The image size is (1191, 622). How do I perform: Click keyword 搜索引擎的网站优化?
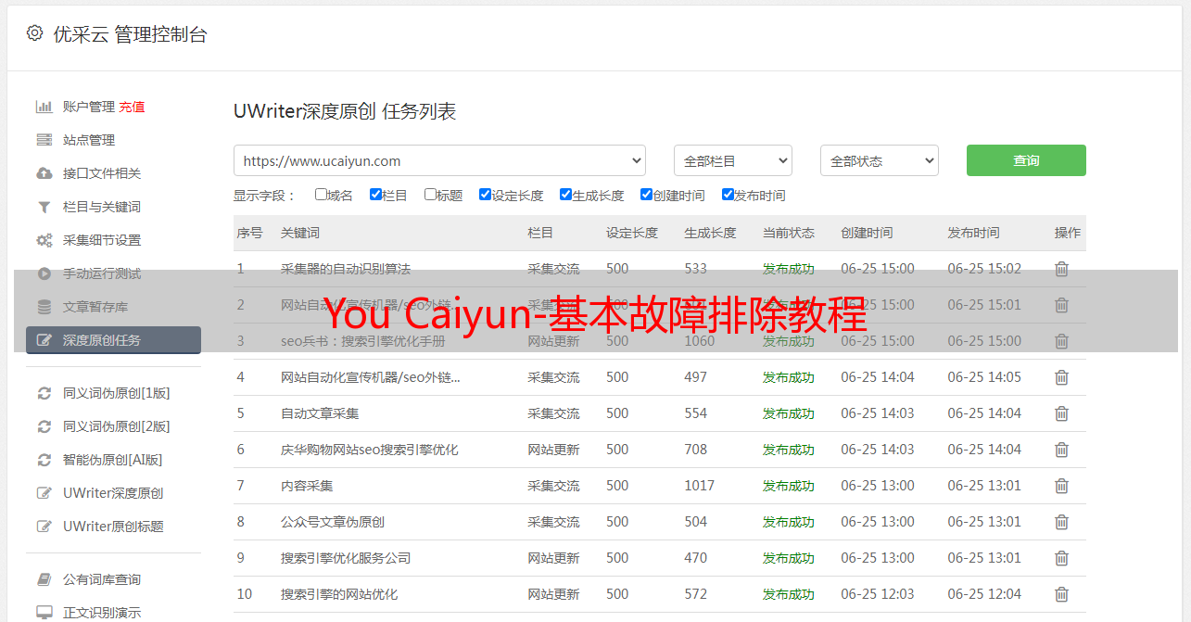click(339, 594)
